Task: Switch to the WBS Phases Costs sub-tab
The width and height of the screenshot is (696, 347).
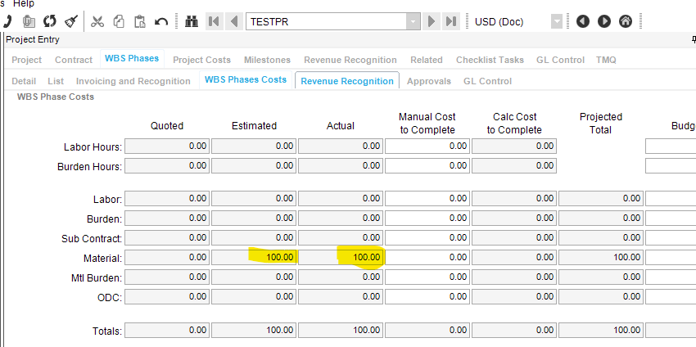Action: point(245,80)
